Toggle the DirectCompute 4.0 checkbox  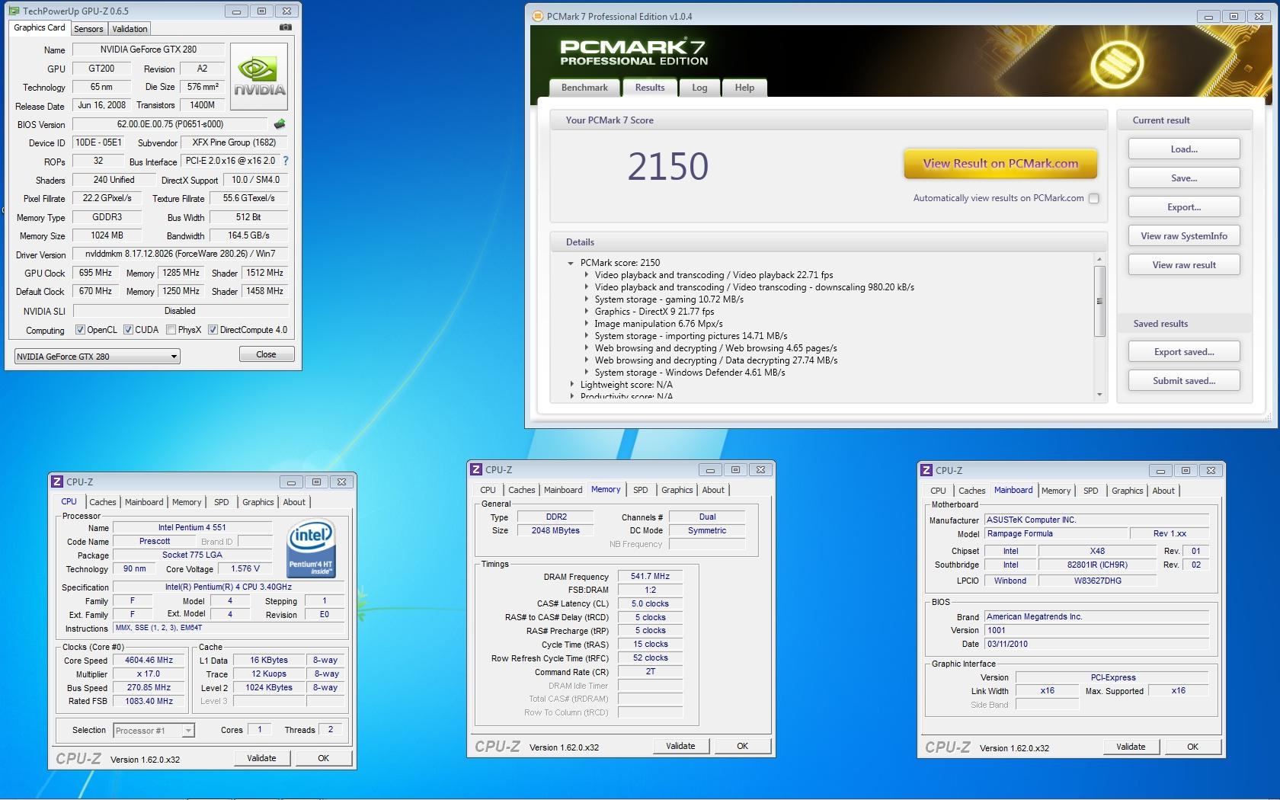[213, 330]
